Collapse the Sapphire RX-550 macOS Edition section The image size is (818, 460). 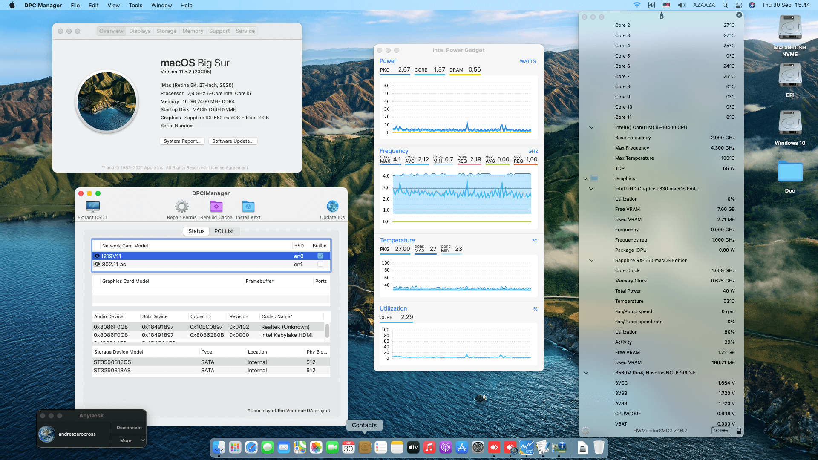[x=591, y=260]
